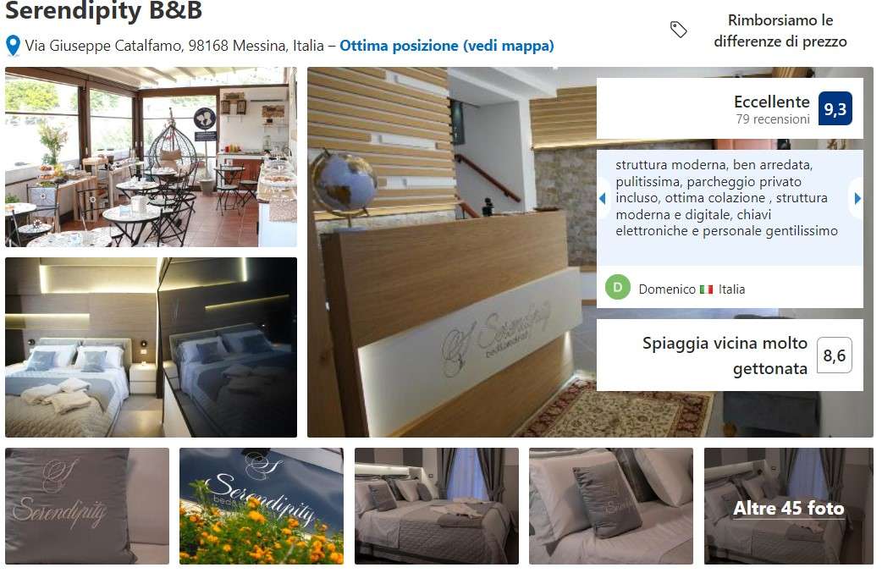Click the 9,3 review score badge
The width and height of the screenshot is (882, 573).
835,108
